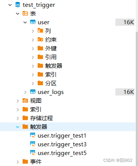Select the 外键 foreign keys item
The height and width of the screenshot is (166, 138).
coord(51,48)
